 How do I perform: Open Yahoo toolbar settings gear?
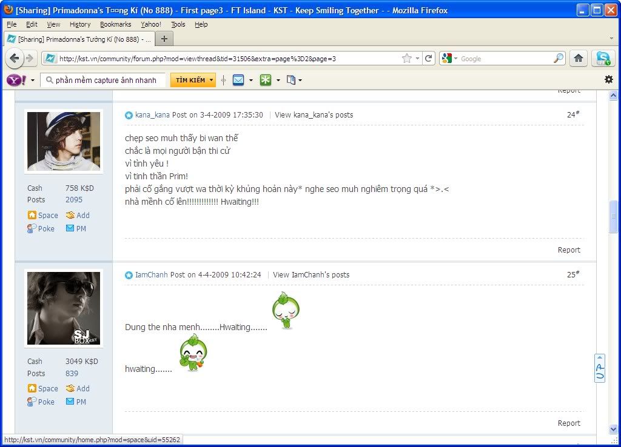click(x=609, y=79)
